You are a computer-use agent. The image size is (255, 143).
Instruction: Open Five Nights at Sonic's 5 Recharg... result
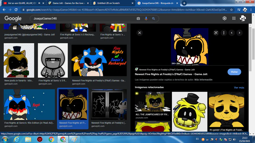pos(77,34)
